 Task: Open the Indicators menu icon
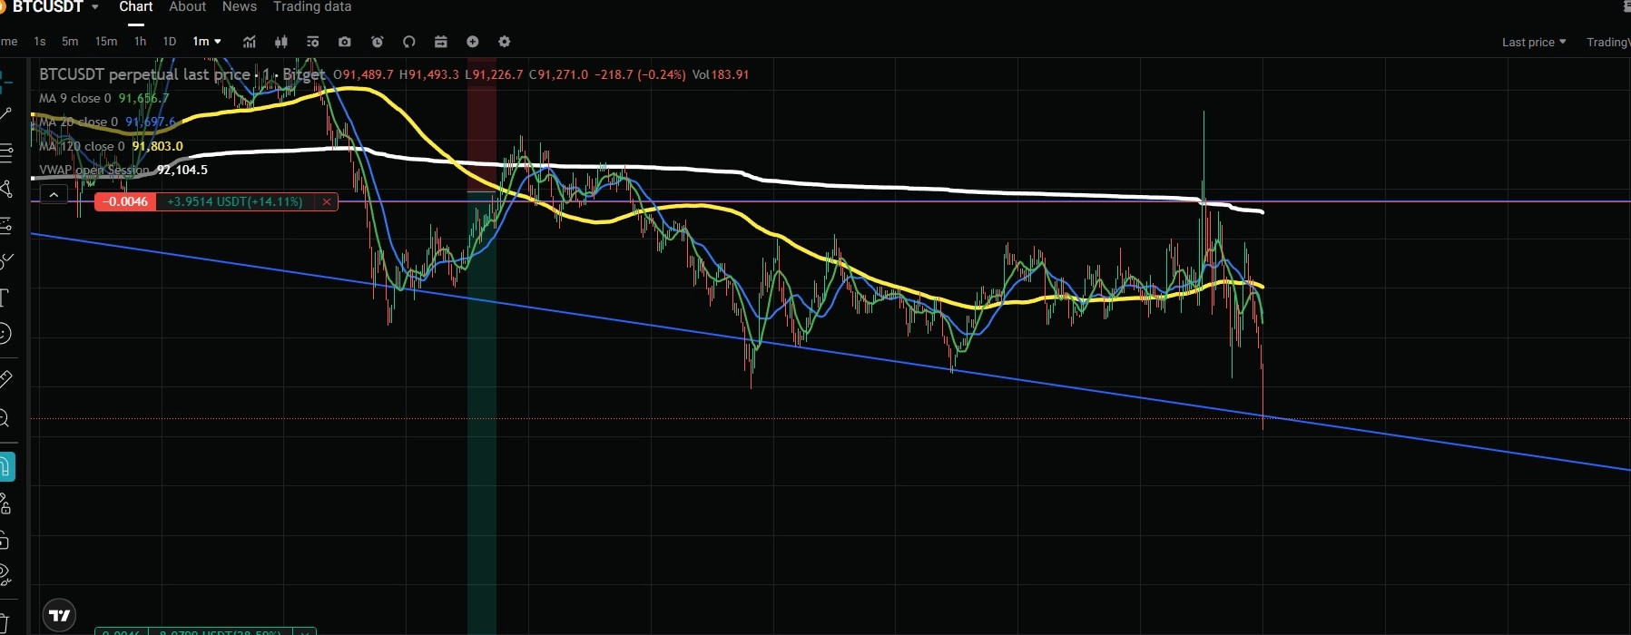click(x=250, y=42)
